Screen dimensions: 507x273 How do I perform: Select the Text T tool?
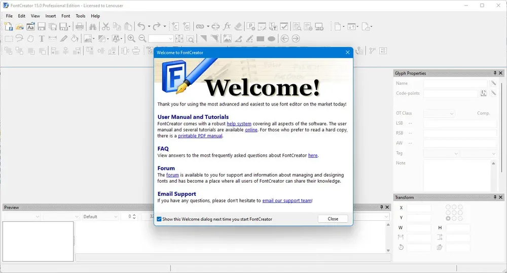(x=42, y=39)
